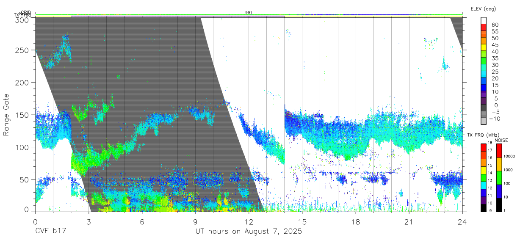
Task: Click the x-axis hour label 3
Action: 89,221
